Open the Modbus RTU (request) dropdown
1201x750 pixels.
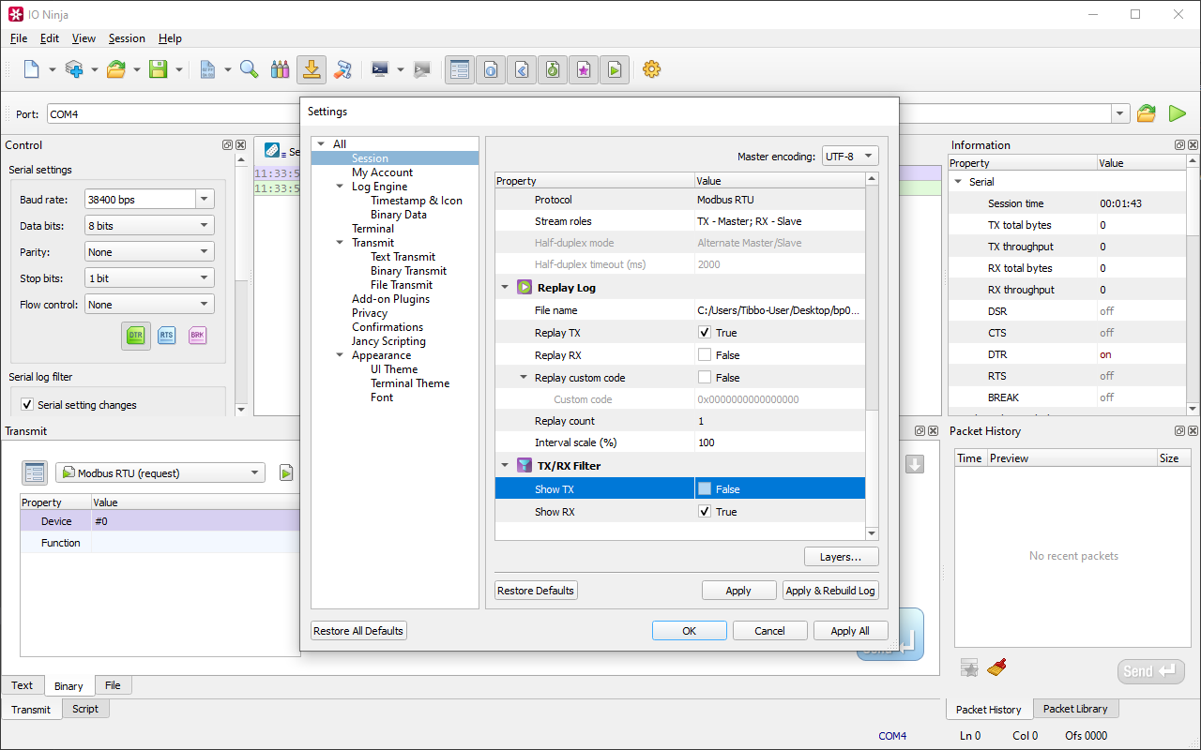pyautogui.click(x=160, y=473)
